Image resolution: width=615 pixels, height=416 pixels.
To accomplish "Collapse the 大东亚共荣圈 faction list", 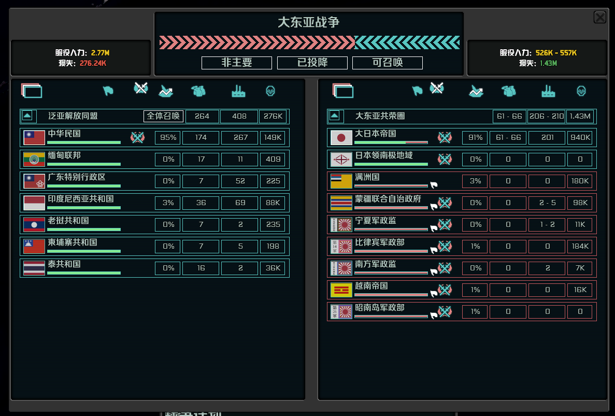I will [334, 116].
